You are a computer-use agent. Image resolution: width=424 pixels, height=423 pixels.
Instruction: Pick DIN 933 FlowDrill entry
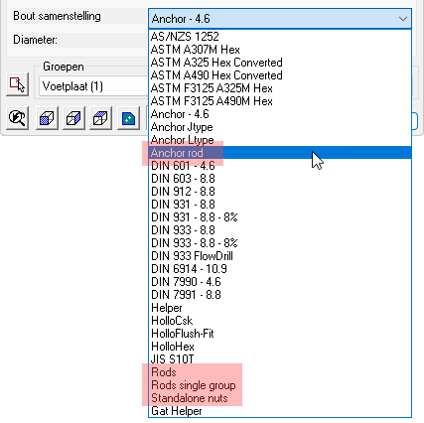[x=280, y=256]
